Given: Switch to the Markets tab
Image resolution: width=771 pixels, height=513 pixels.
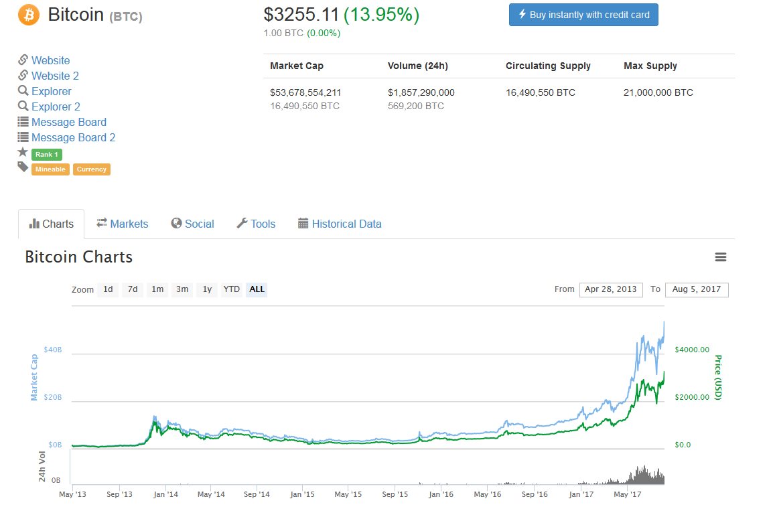Looking at the screenshot, I should 123,224.
